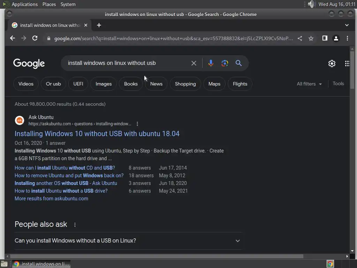This screenshot has width=357, height=268.
Task: Bookmark this page with the star icon
Action: click(x=311, y=38)
